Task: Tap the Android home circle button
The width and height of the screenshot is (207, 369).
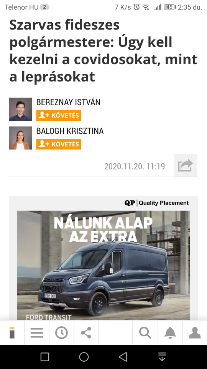Action: 84,357
